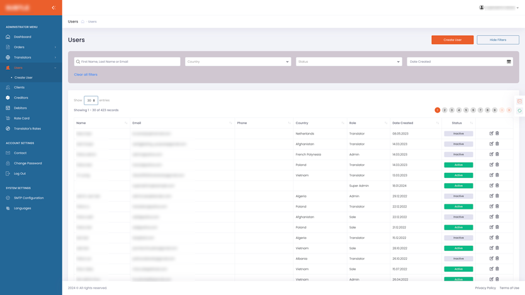
Task: Click the Clear all filters link
Action: pyautogui.click(x=86, y=75)
